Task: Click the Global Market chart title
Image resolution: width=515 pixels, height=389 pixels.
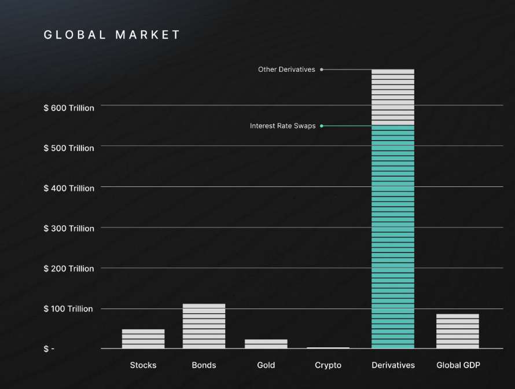Action: [x=112, y=35]
